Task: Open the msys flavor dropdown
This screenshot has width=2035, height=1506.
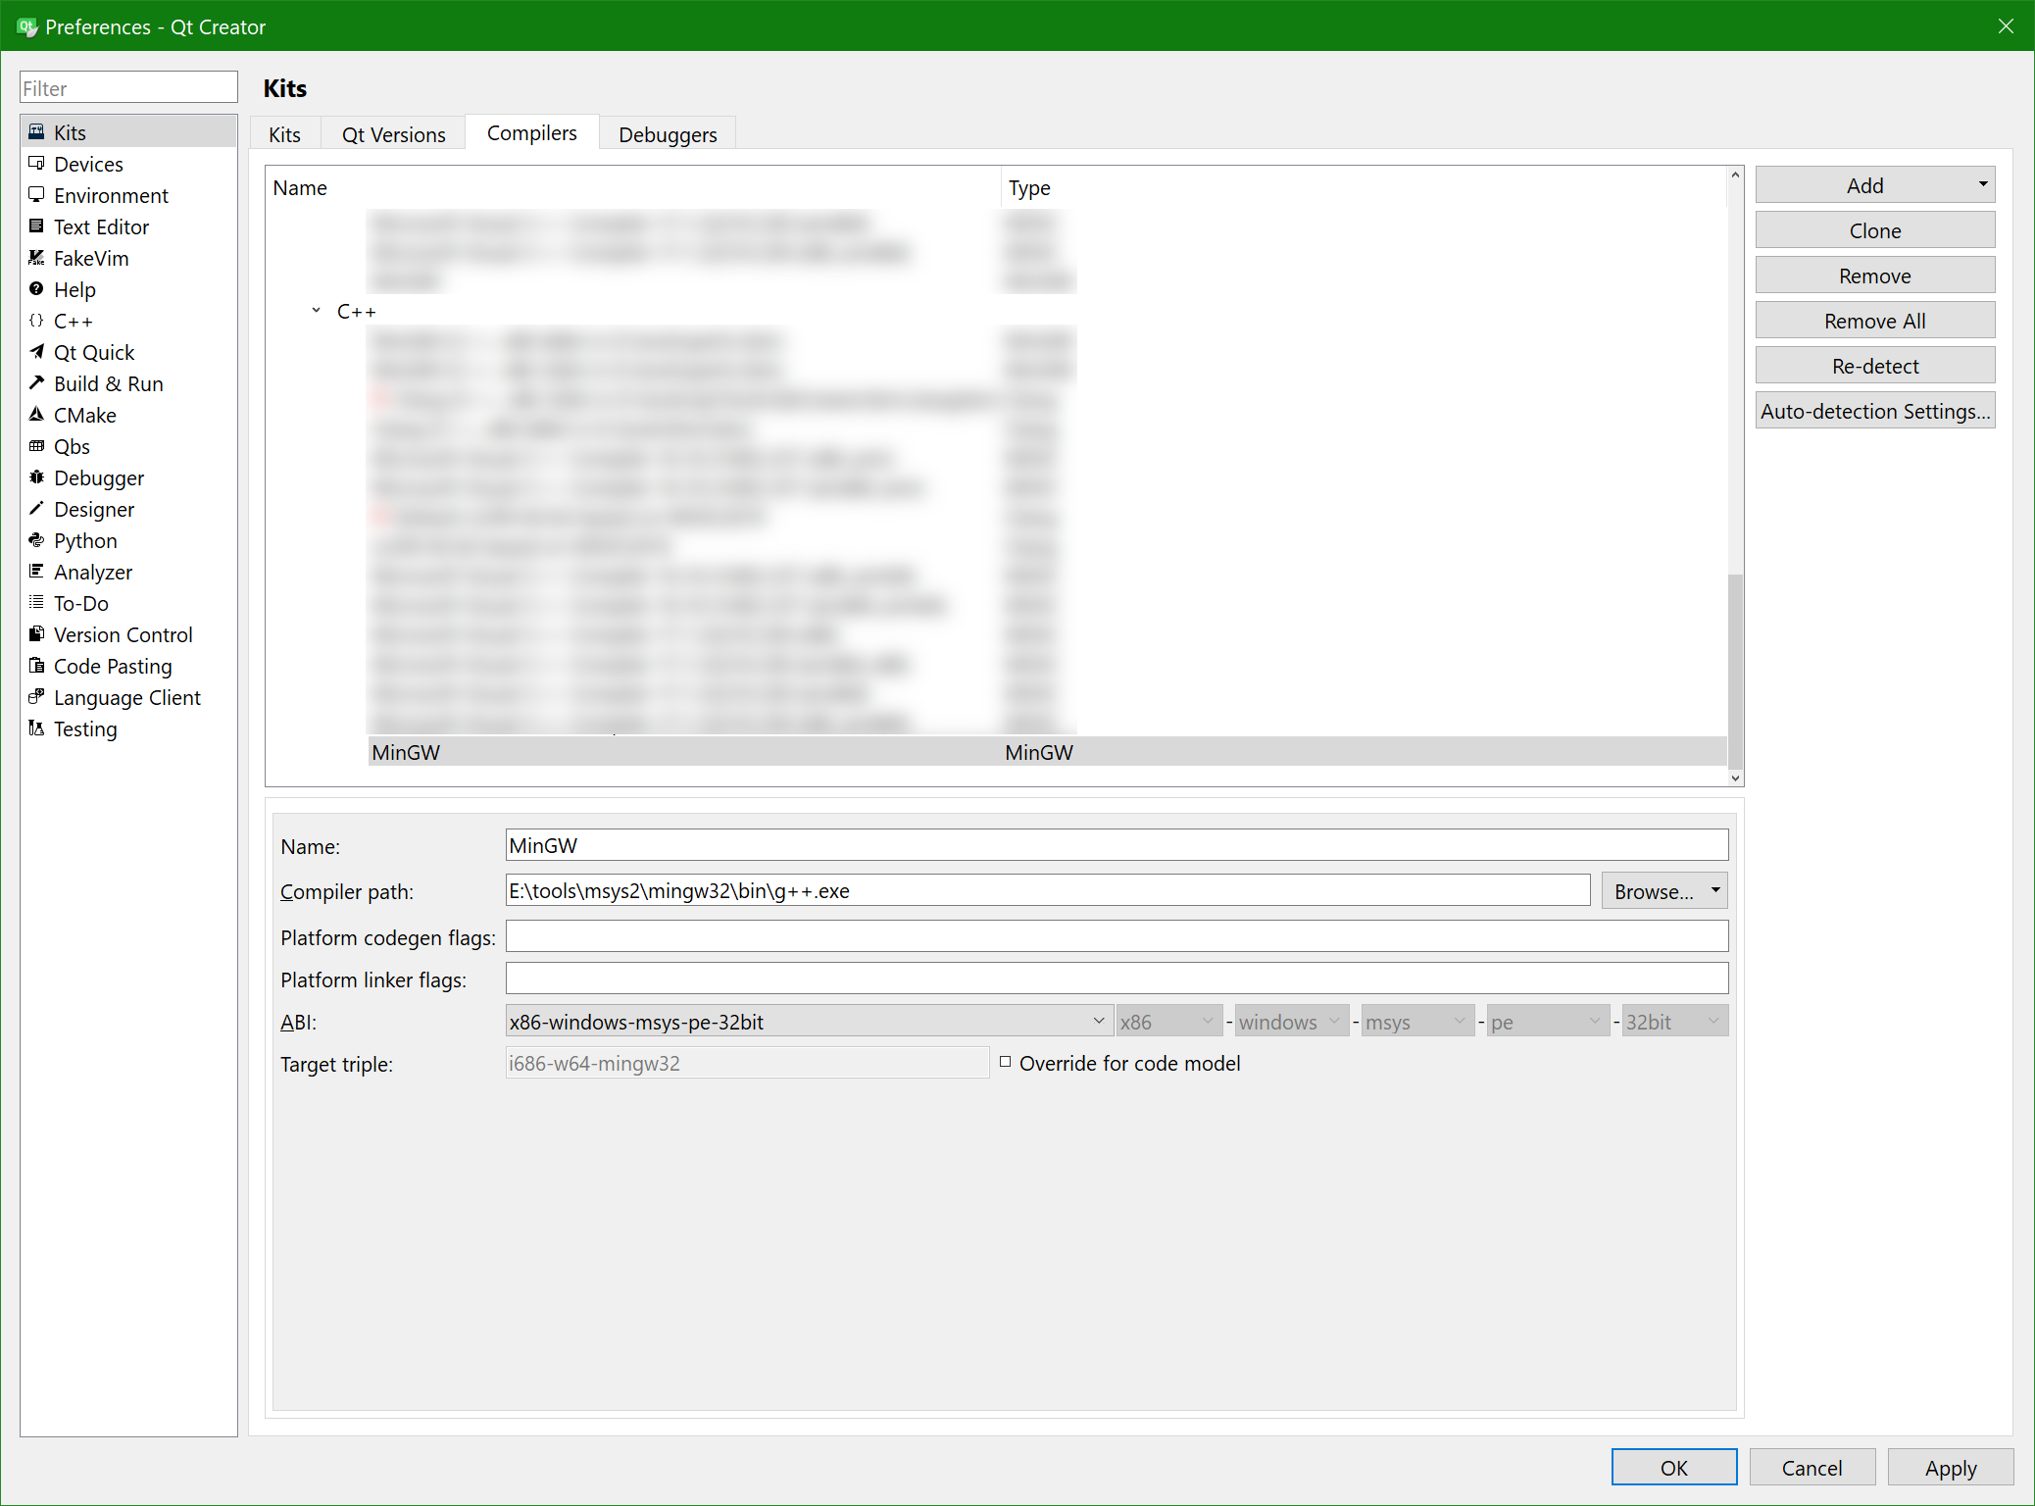Action: click(x=1417, y=1022)
